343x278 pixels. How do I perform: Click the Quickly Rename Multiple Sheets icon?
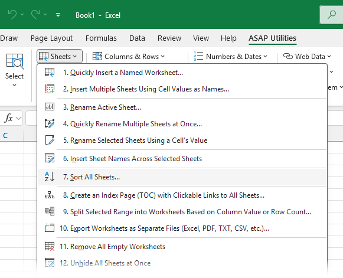click(50, 123)
